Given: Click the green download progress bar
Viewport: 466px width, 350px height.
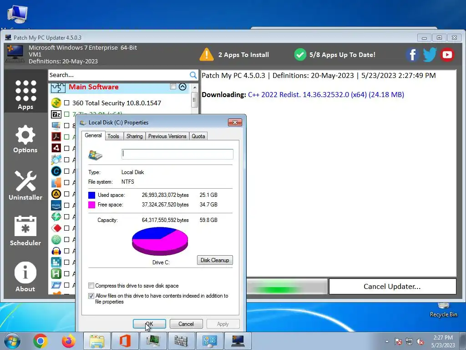Looking at the screenshot, I should click(287, 286).
